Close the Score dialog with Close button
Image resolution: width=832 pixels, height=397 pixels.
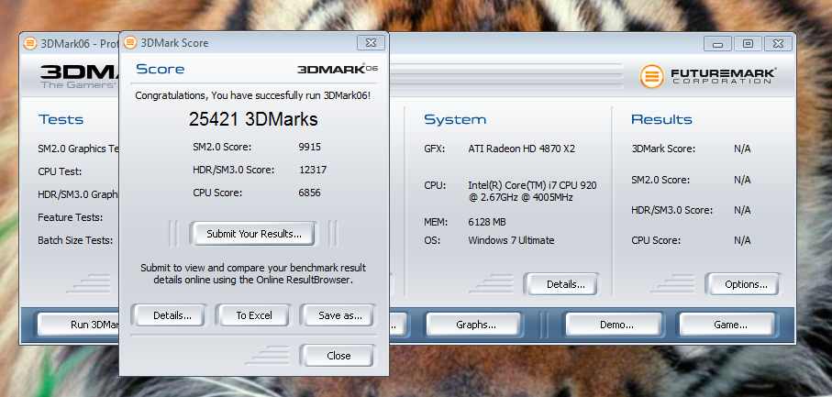coord(338,356)
